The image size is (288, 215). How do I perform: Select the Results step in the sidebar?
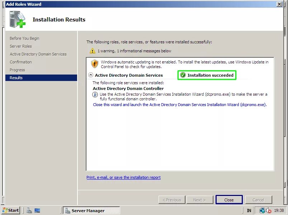pyautogui.click(x=41, y=78)
